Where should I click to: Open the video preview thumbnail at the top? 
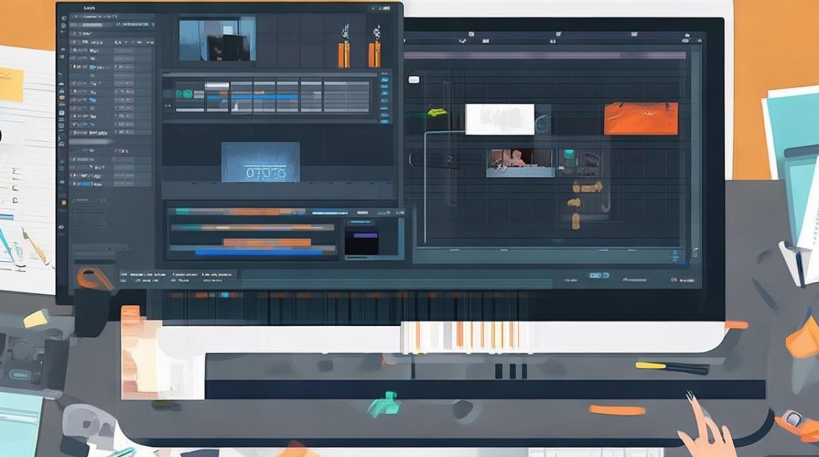[218, 38]
